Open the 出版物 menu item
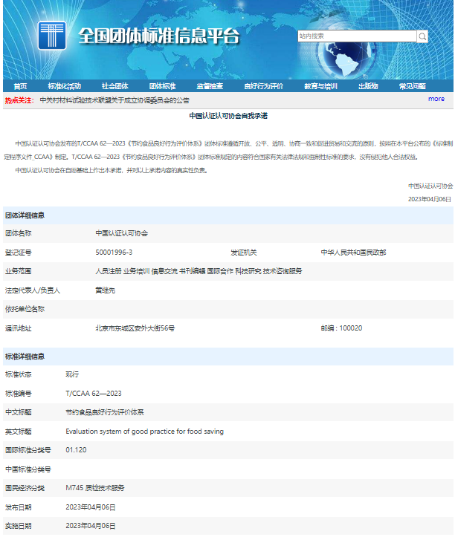 (368, 86)
